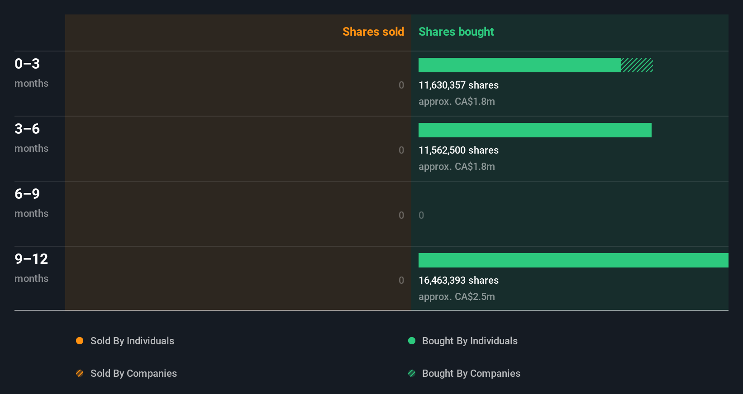This screenshot has width=743, height=394.
Task: Click the 11,630,357 shares value
Action: 458,85
